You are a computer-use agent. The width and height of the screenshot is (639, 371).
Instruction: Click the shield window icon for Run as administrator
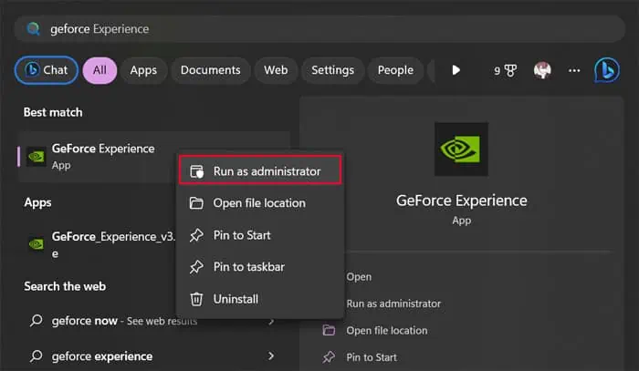pyautogui.click(x=197, y=171)
